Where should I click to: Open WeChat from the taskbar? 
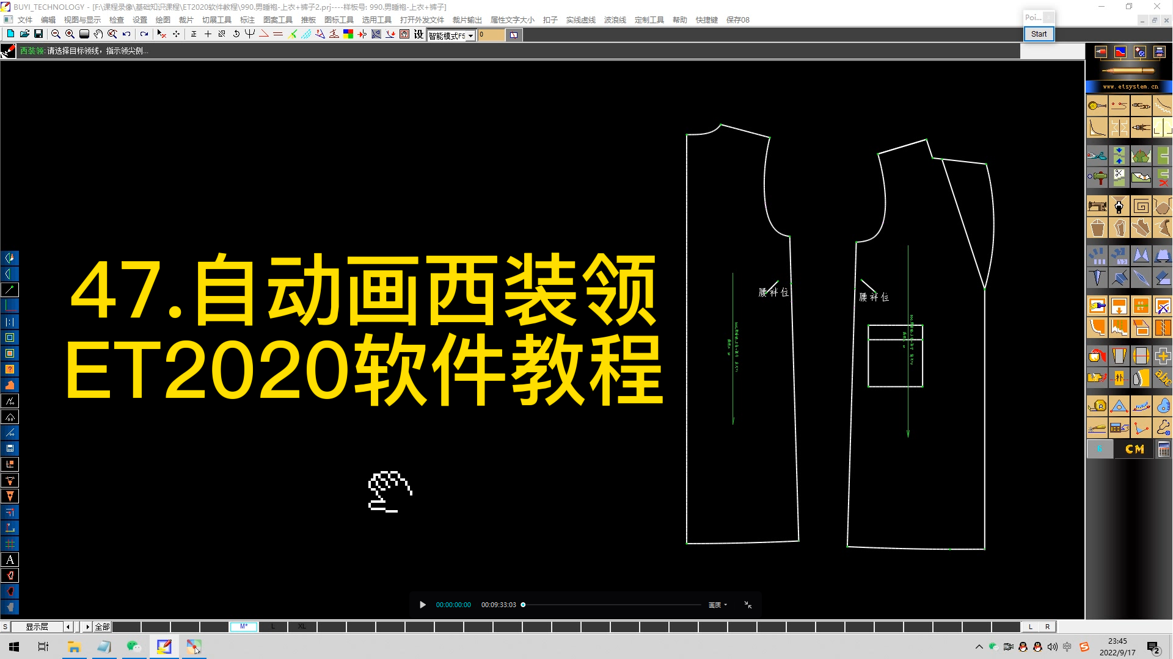tap(133, 647)
